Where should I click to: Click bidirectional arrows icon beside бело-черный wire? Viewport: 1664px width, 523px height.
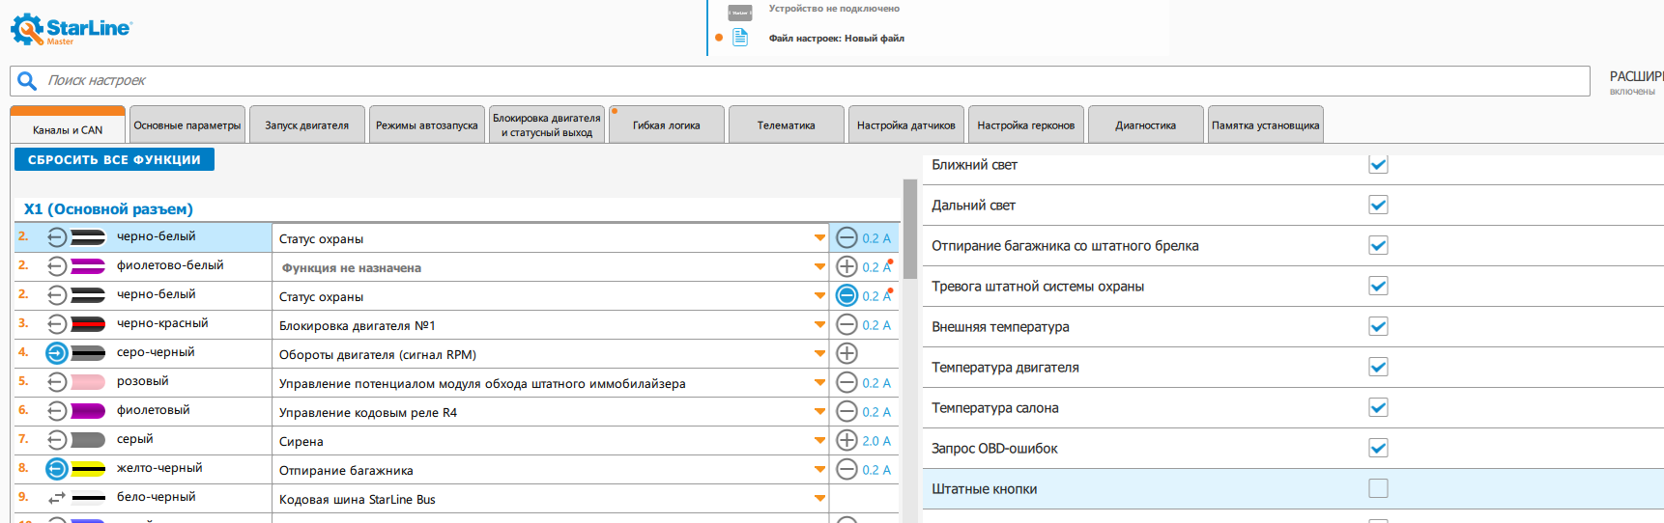pos(57,498)
